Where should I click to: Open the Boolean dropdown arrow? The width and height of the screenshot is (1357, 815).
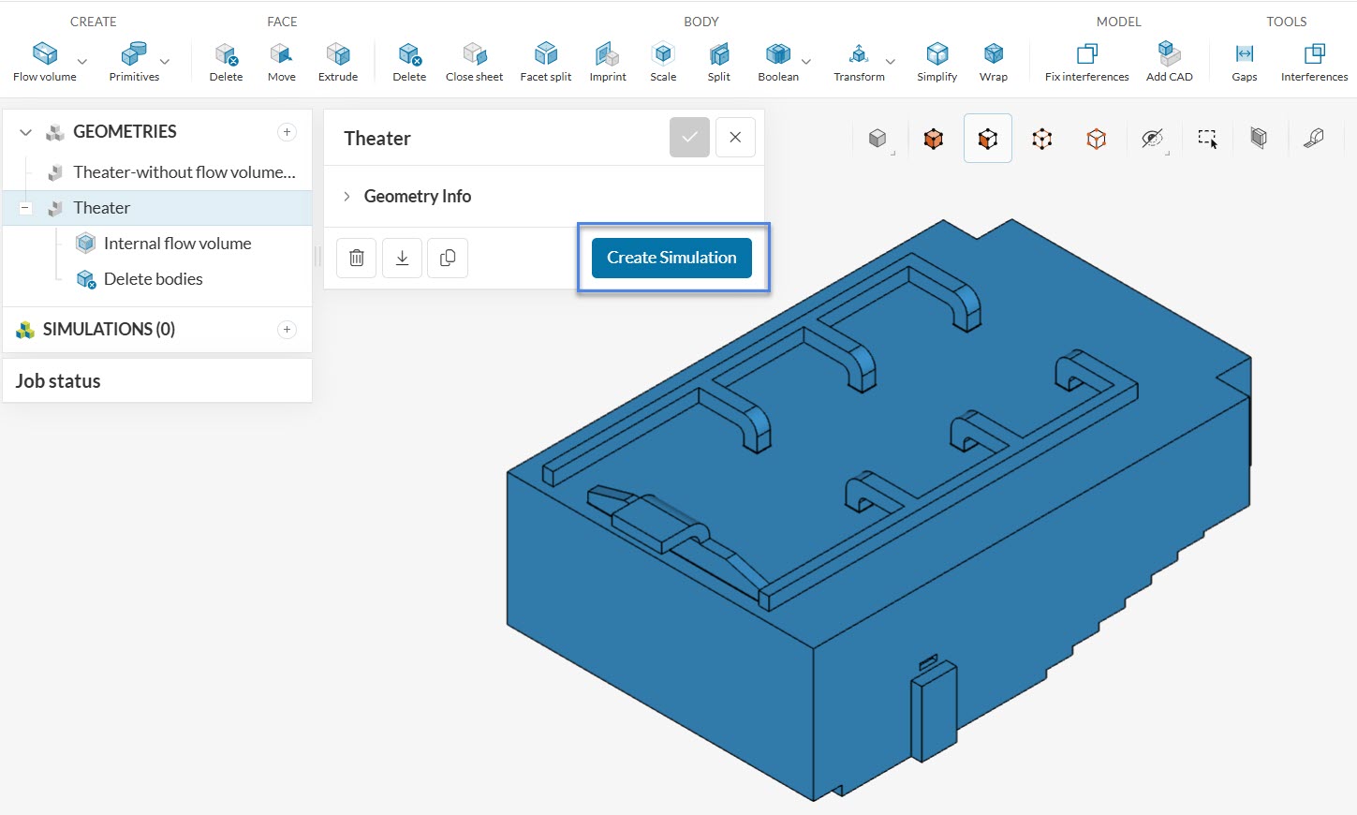tap(806, 62)
